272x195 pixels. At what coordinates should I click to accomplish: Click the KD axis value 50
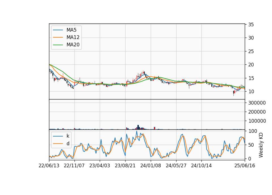(251, 145)
